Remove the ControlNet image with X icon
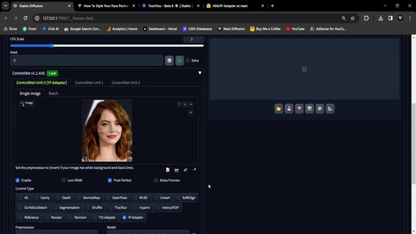Screen dimensions: 416x234 pyautogui.click(x=190, y=105)
